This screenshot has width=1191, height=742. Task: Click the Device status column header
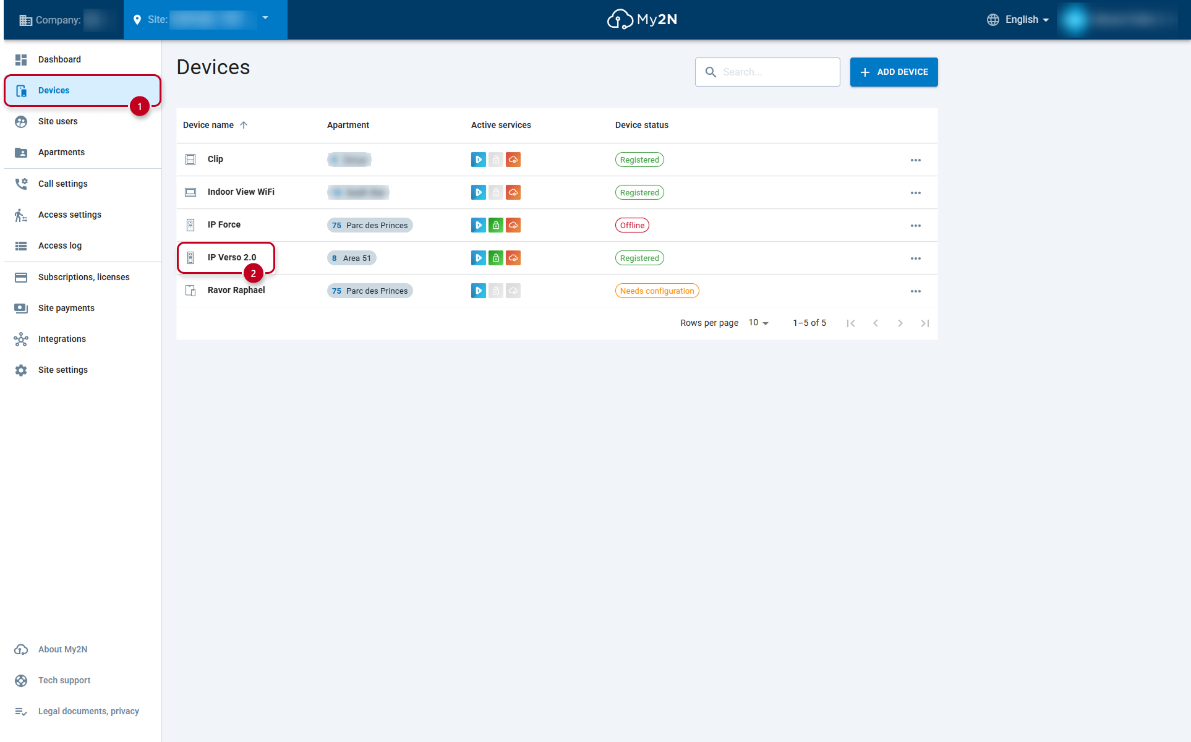642,125
